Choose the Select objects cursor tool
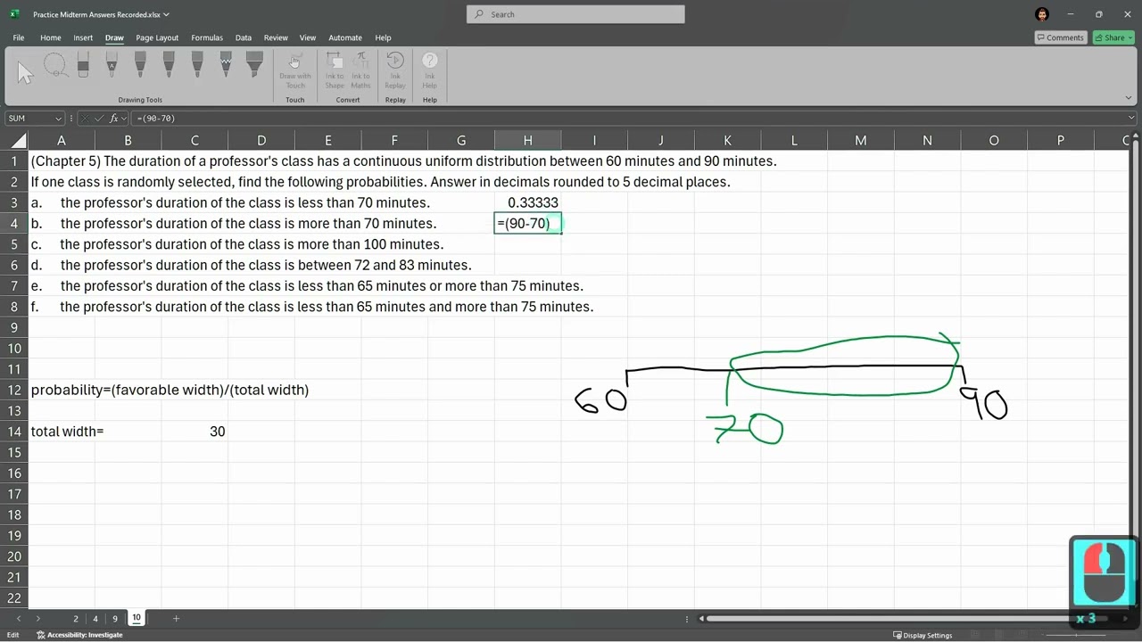Image resolution: width=1142 pixels, height=642 pixels. [25, 72]
